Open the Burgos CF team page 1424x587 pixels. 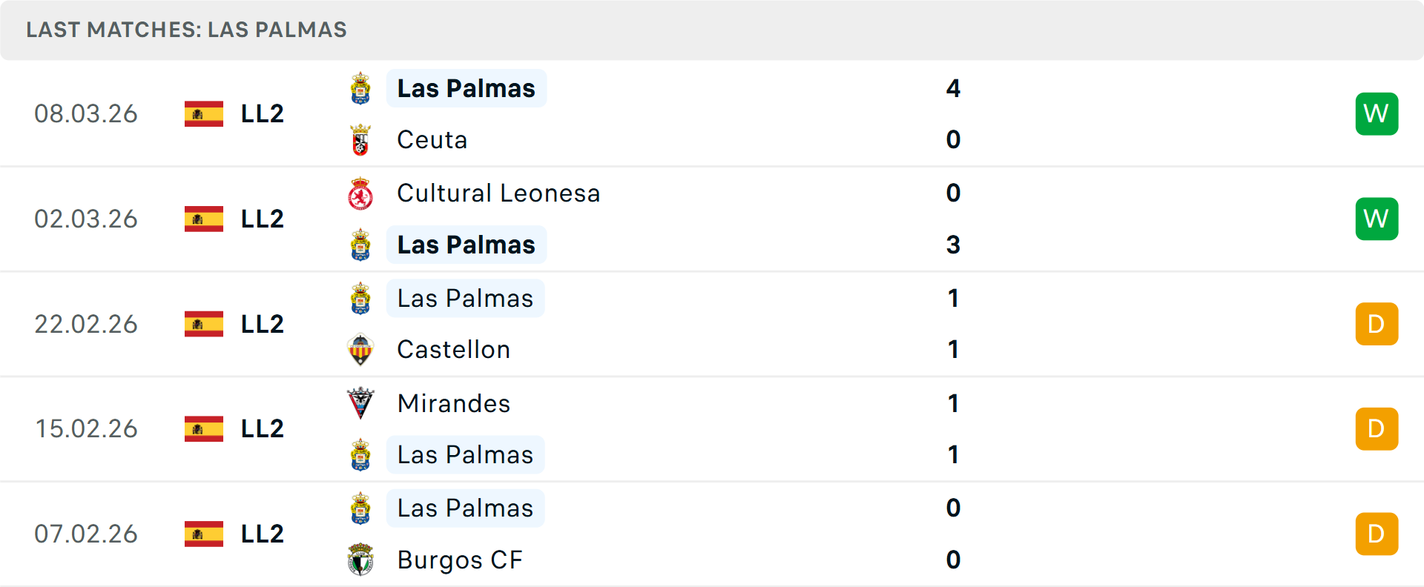[x=460, y=560]
